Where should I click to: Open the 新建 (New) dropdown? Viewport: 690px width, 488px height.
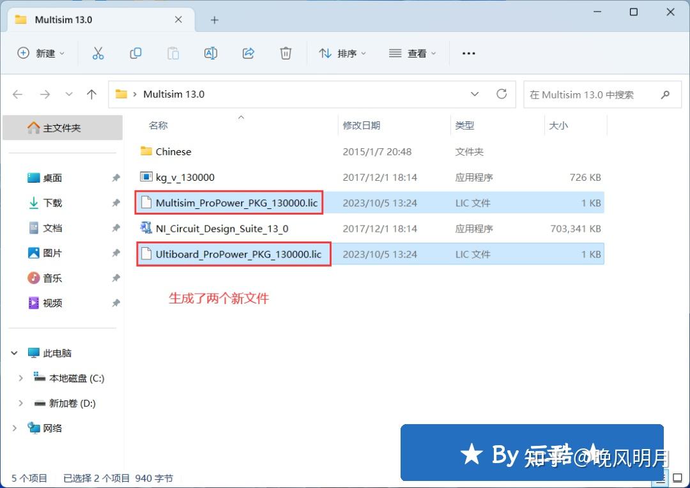[x=41, y=53]
